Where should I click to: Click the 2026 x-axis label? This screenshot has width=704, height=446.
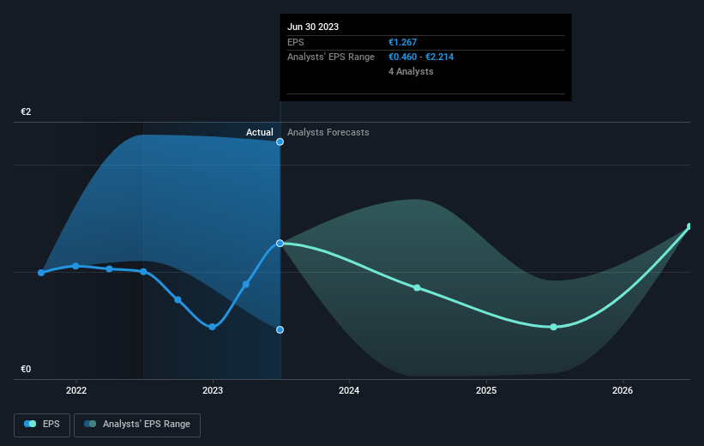click(x=623, y=390)
